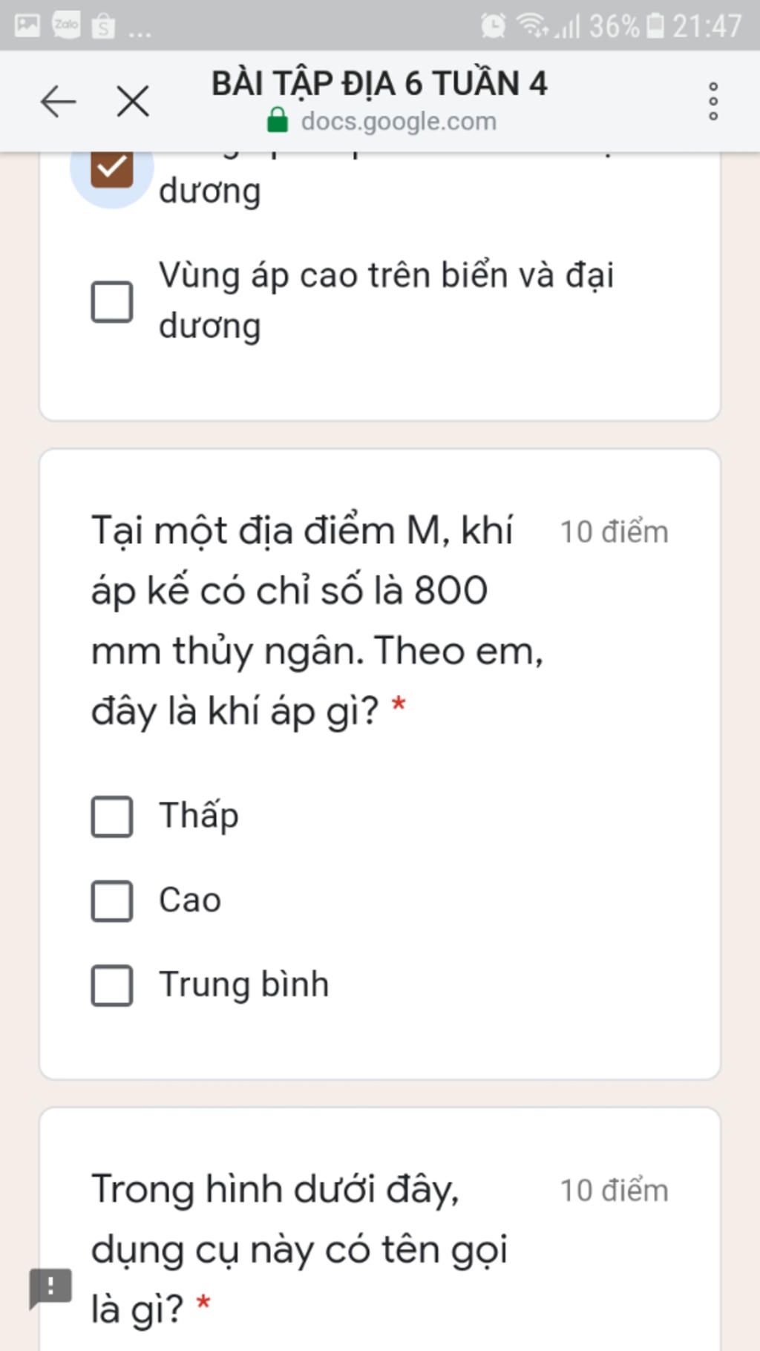Tap the Wi-Fi signal status icon
This screenshot has width=760, height=1351.
point(532,26)
